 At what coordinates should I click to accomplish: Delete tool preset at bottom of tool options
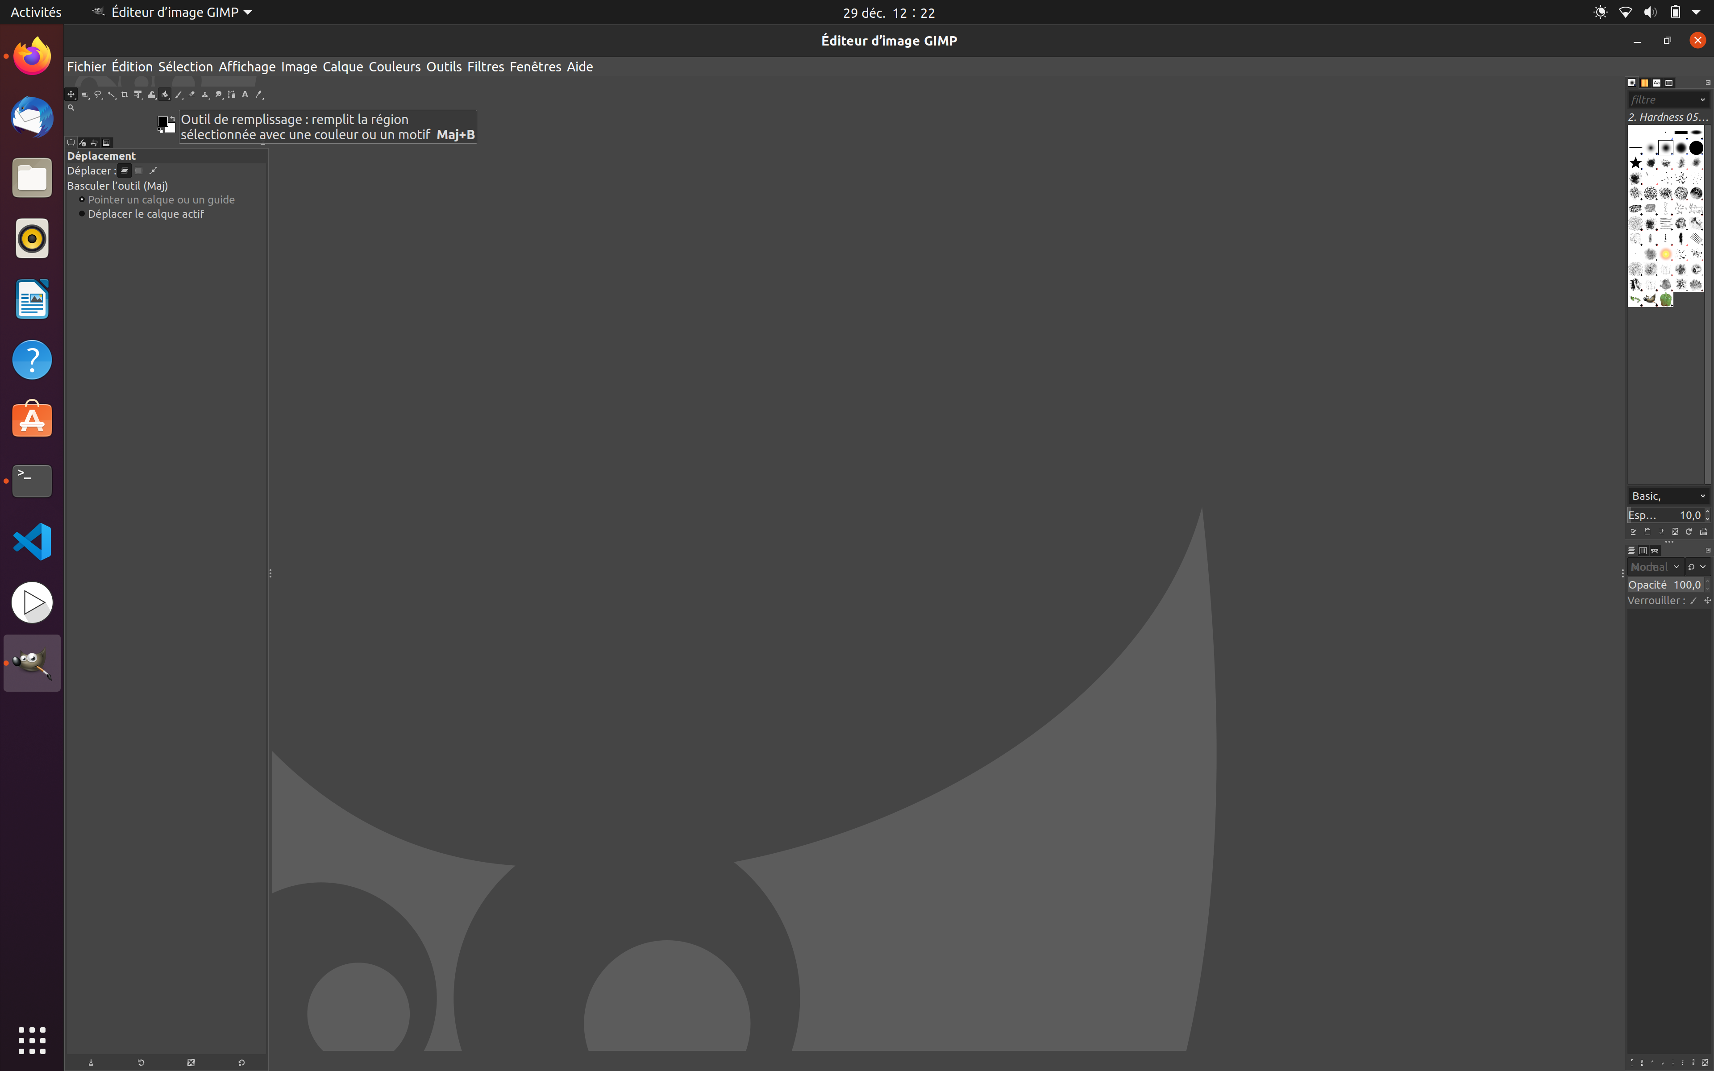pos(191,1063)
